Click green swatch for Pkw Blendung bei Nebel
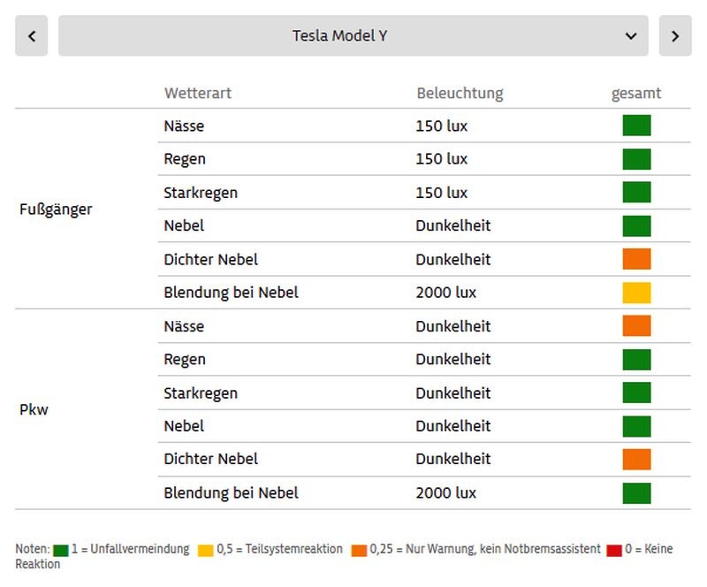 [636, 492]
